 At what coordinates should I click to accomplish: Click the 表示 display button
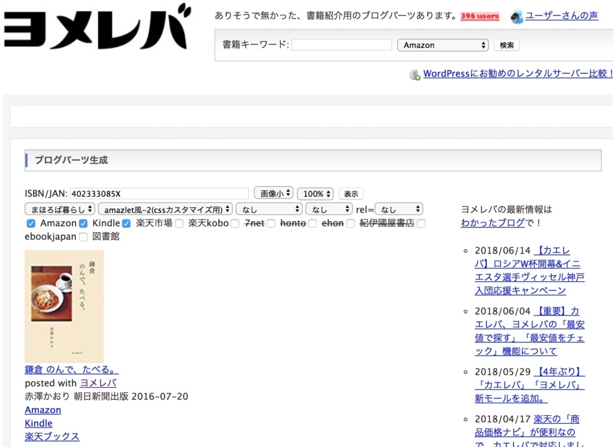(x=351, y=194)
